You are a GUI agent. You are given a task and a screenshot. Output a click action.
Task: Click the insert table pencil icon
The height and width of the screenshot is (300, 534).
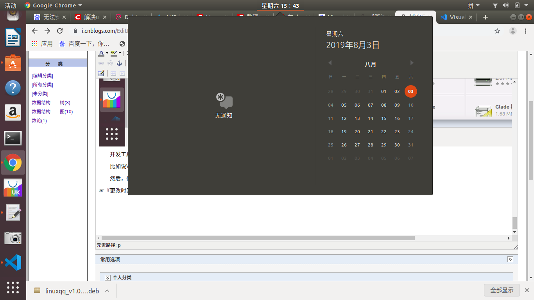click(101, 73)
